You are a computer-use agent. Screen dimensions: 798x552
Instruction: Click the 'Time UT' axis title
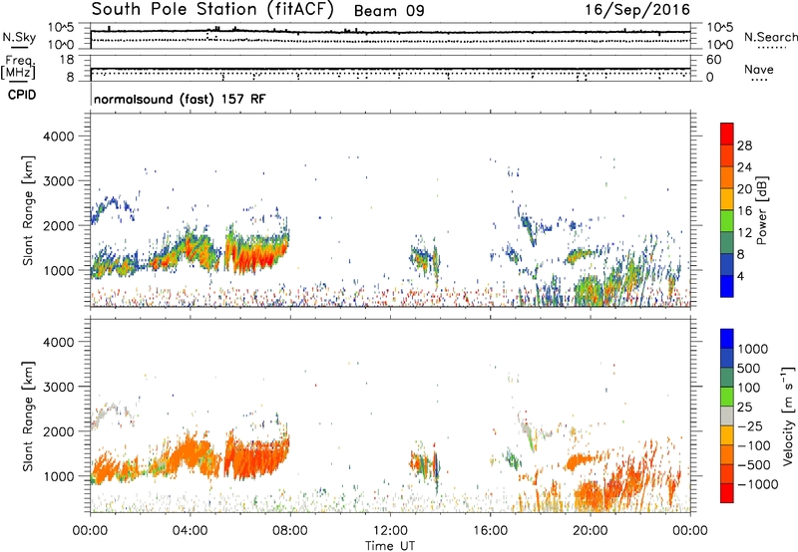(390, 546)
